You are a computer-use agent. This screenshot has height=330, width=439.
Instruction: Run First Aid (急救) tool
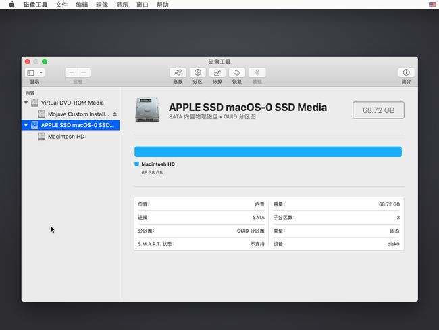tap(178, 72)
